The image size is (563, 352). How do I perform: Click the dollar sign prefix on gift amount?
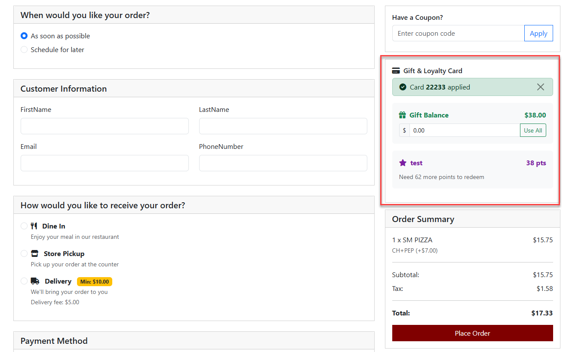tap(404, 130)
